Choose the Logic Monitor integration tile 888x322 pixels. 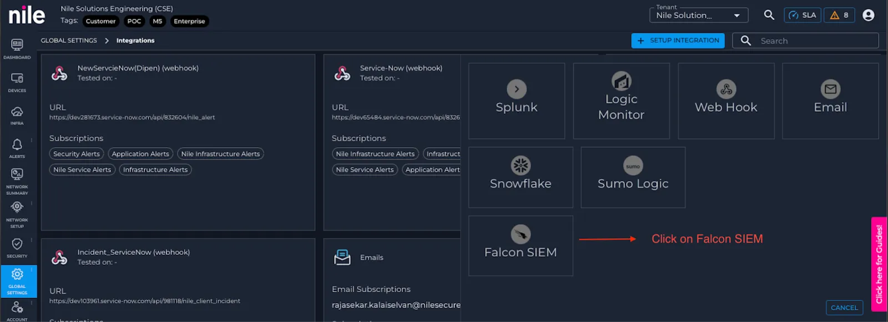621,100
